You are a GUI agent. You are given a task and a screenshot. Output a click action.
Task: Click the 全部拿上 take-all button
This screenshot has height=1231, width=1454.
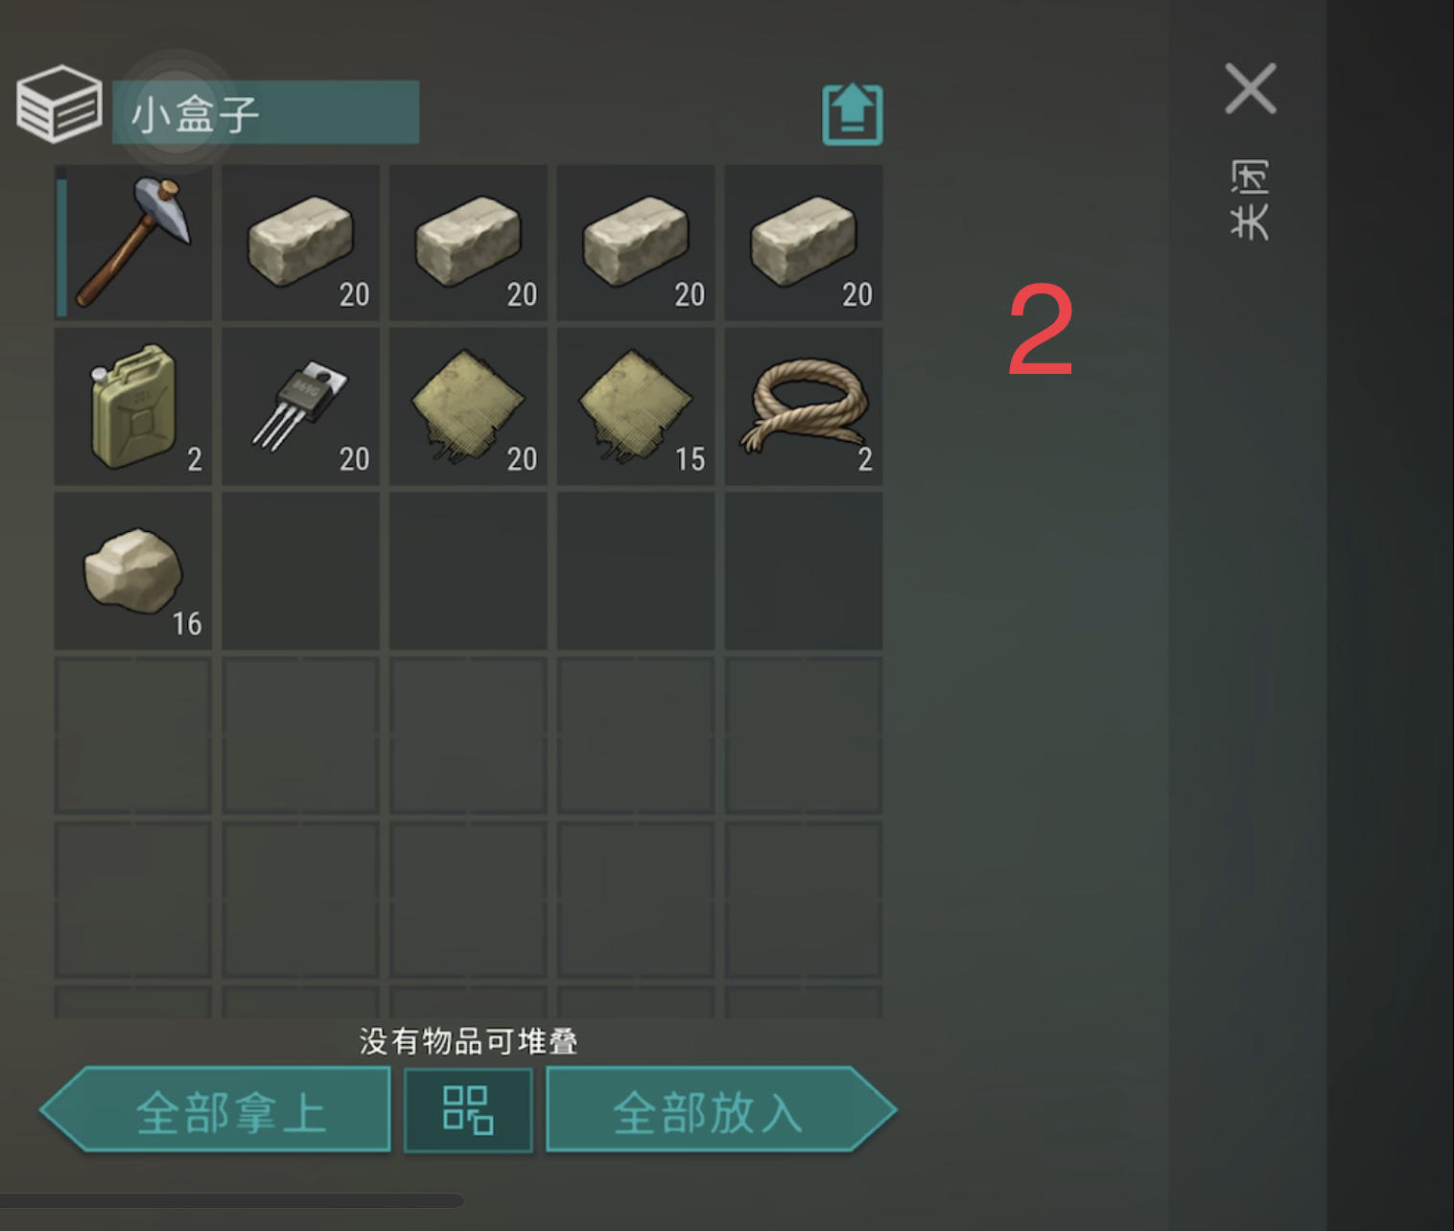216,1109
